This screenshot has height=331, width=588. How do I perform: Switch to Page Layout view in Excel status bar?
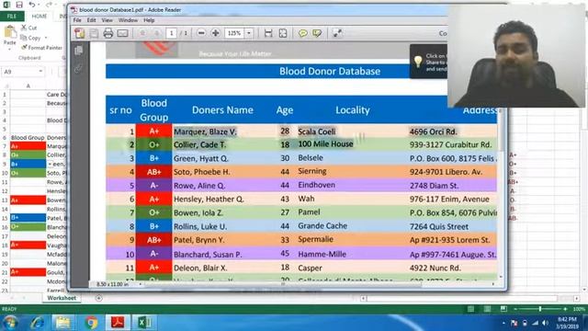487,309
